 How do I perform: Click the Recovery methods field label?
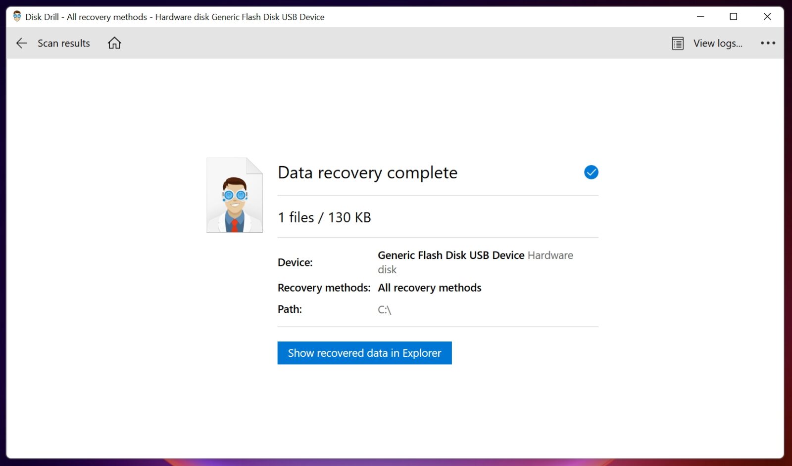(x=324, y=287)
